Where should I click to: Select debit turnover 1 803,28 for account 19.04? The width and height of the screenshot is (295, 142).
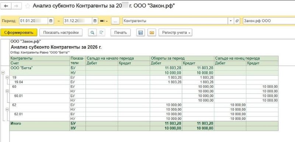click(166, 82)
